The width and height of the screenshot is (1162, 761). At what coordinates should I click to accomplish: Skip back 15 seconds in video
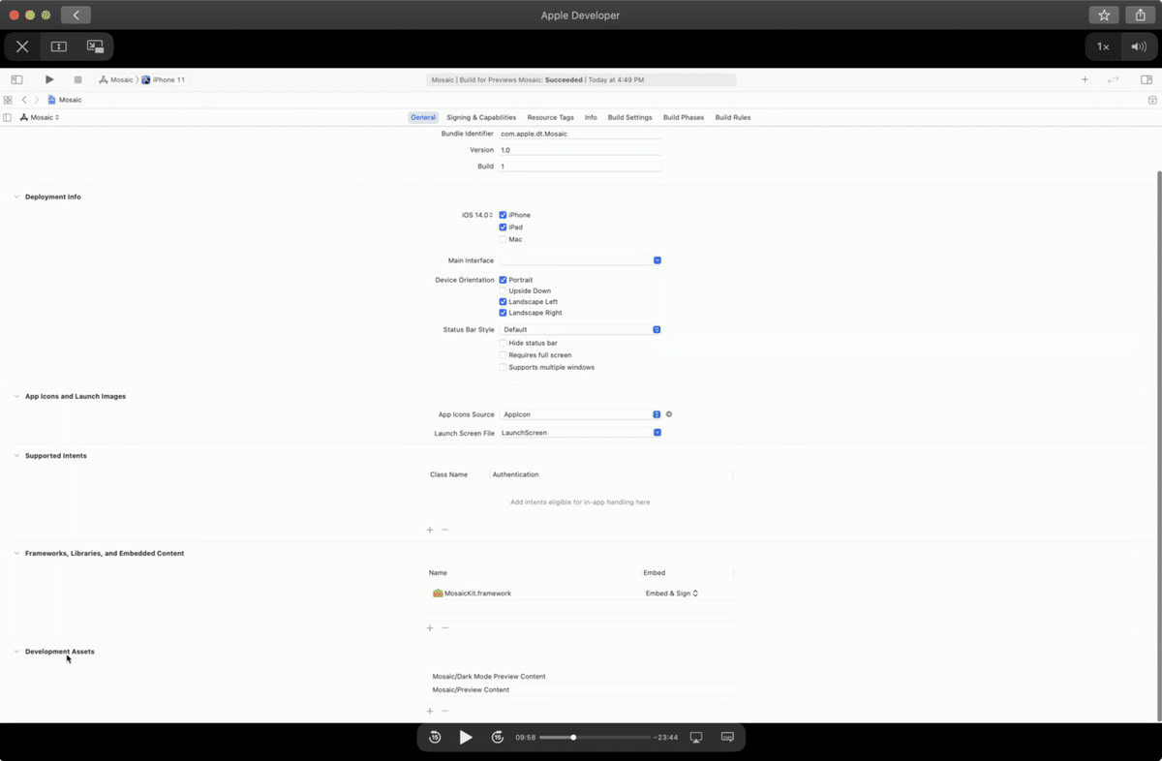click(x=435, y=737)
